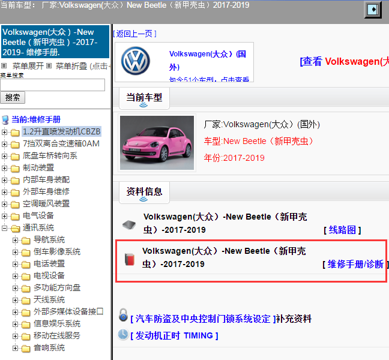Click the panel collapse arrow icon at top right
The width and height of the screenshot is (389, 360).
coord(373,10)
